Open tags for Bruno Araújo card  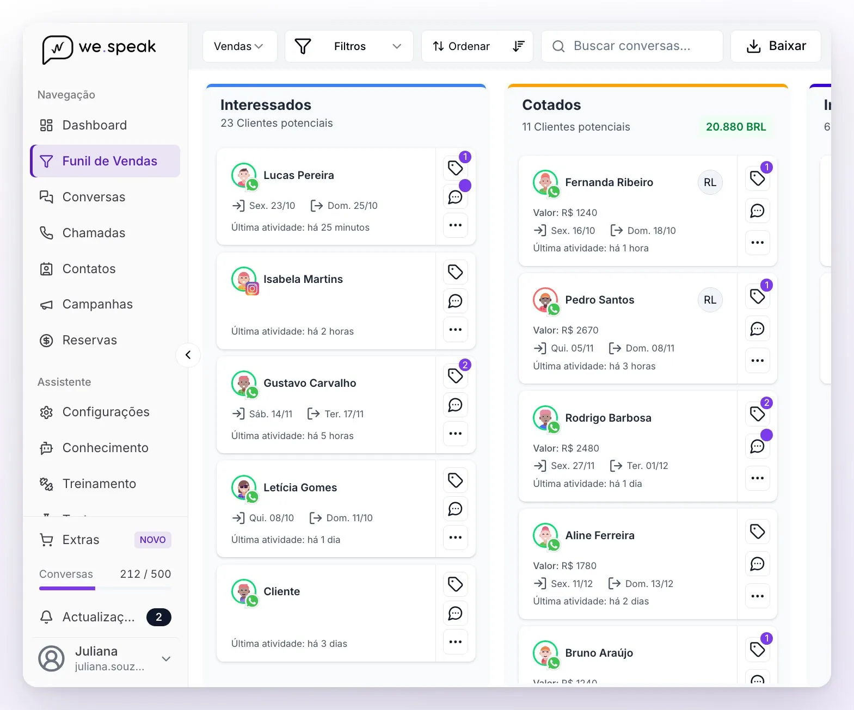click(758, 649)
